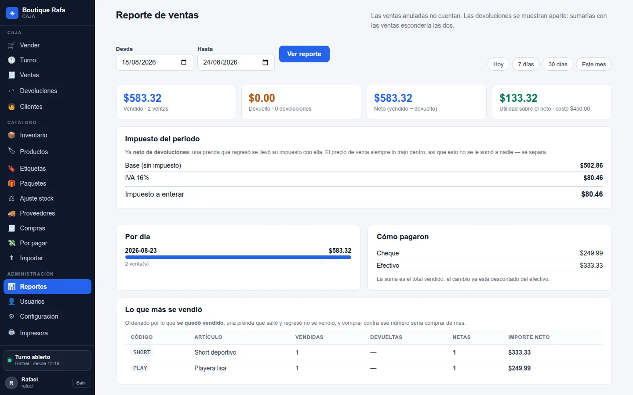Open Usuarios from the sidebar
The image size is (633, 395).
(47, 302)
